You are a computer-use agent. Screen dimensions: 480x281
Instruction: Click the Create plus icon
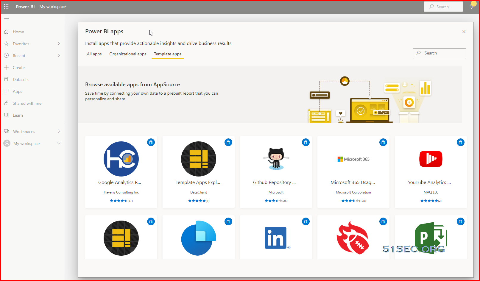(x=6, y=67)
